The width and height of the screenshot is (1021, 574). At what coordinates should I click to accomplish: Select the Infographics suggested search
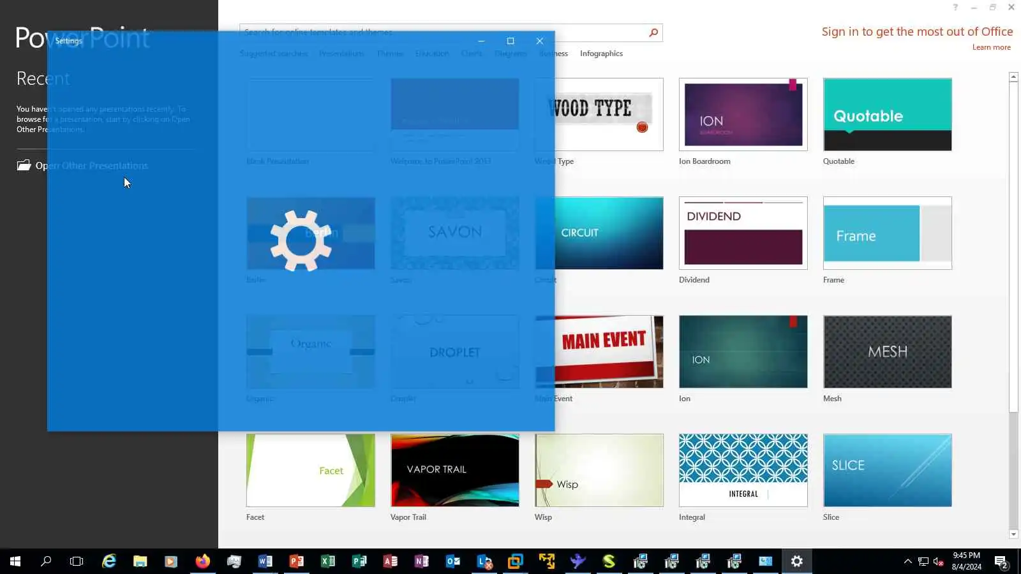point(601,54)
